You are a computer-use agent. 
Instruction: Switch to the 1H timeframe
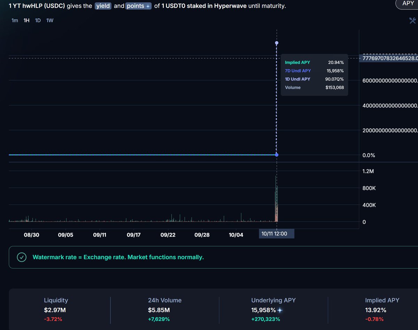click(x=26, y=20)
